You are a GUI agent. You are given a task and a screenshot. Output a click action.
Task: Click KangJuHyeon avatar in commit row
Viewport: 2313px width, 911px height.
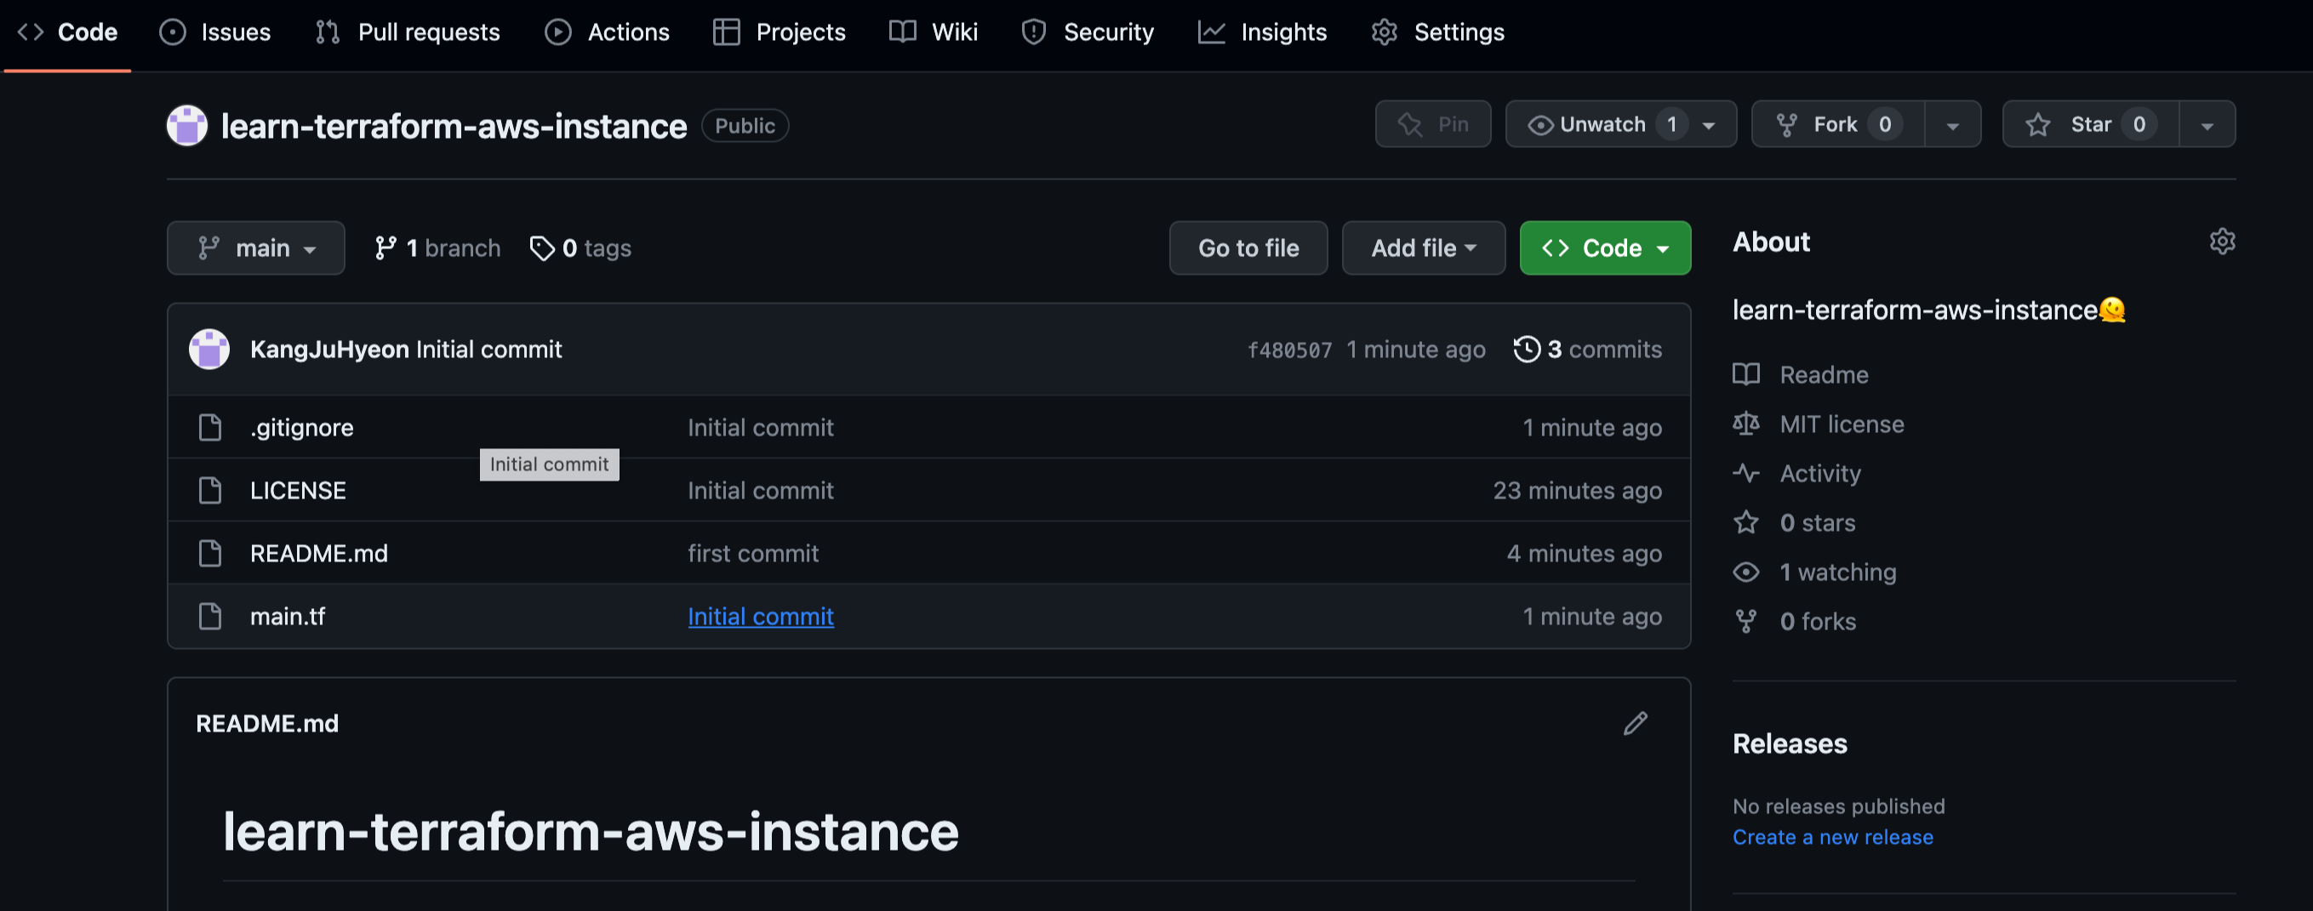point(209,349)
